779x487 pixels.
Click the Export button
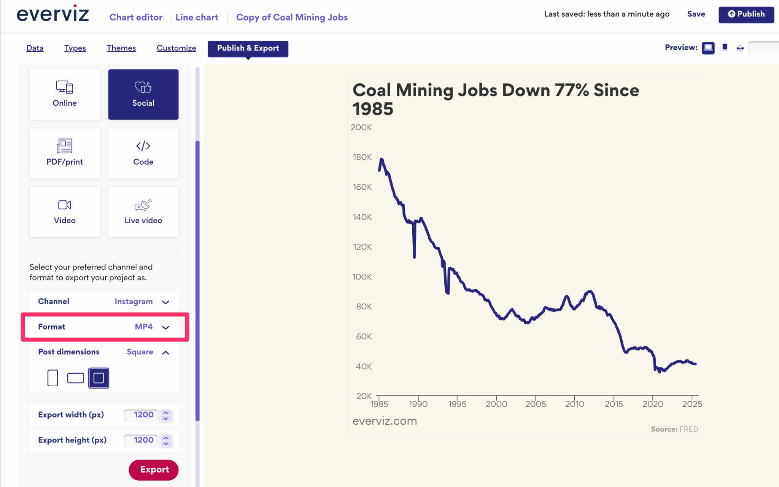tap(153, 470)
